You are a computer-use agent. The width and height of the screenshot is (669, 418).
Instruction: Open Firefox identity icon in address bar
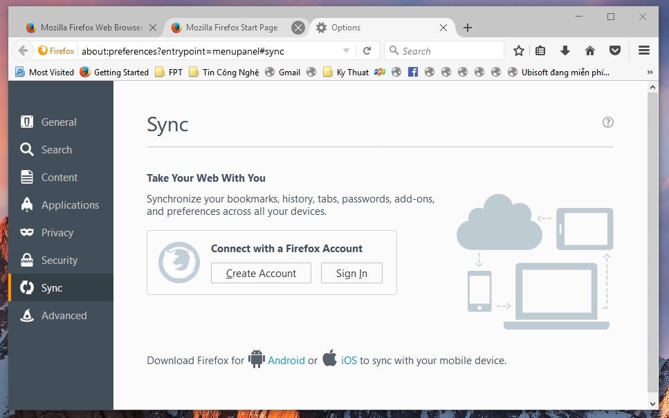[x=56, y=50]
